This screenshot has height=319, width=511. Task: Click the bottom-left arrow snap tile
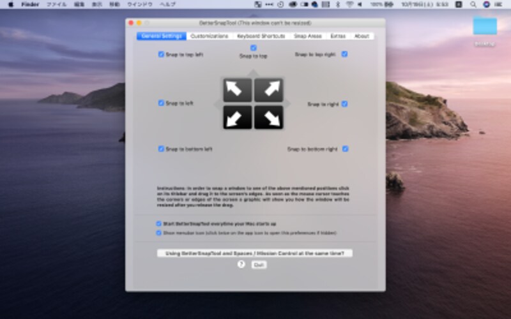pos(237,117)
